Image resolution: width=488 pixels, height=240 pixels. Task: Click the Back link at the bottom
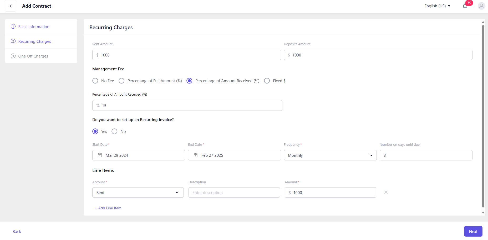[17, 231]
